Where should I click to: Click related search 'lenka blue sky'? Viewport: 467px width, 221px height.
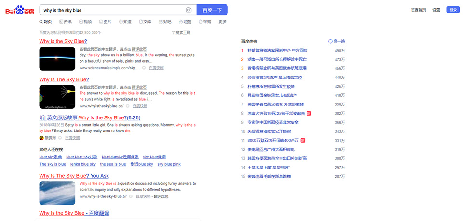click(83, 164)
